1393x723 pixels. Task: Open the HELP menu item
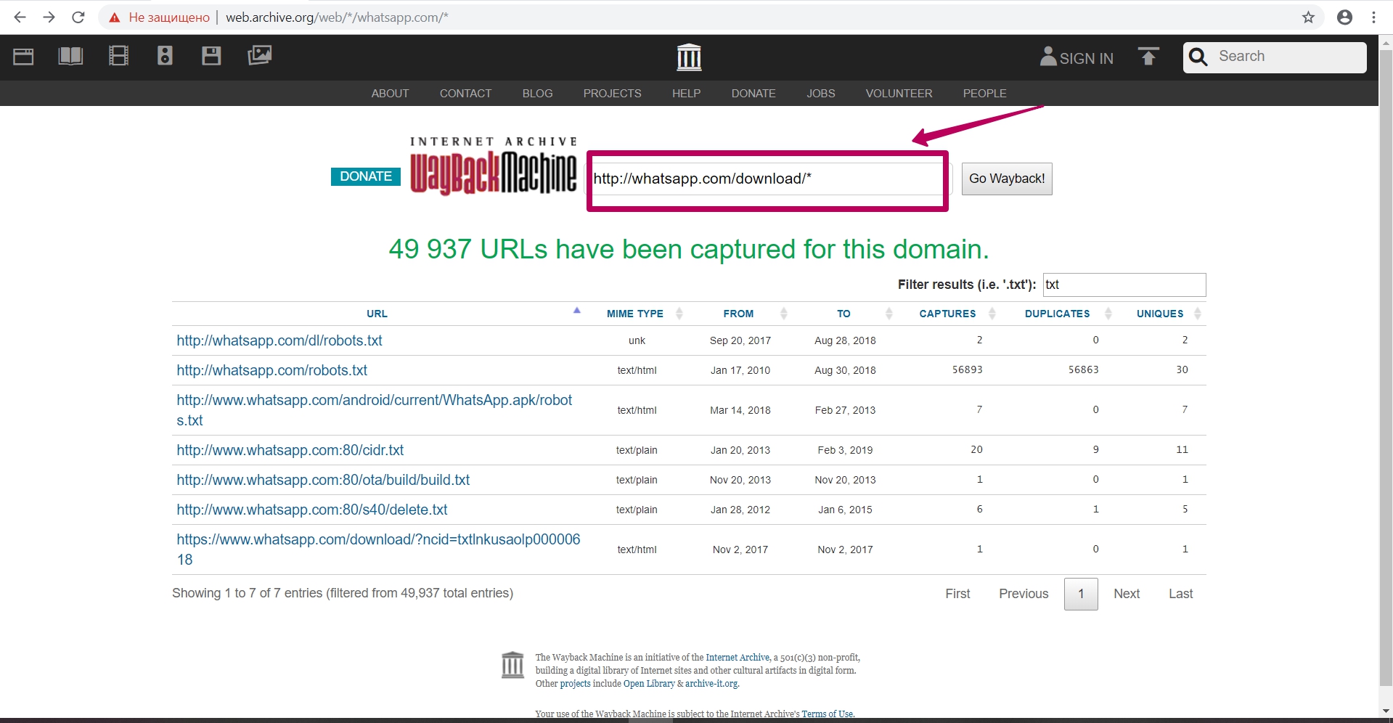(x=686, y=94)
